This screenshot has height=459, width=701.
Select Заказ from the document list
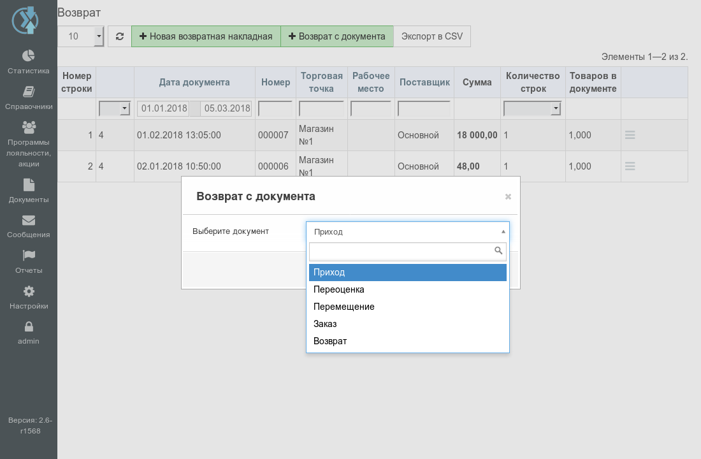[x=408, y=324]
